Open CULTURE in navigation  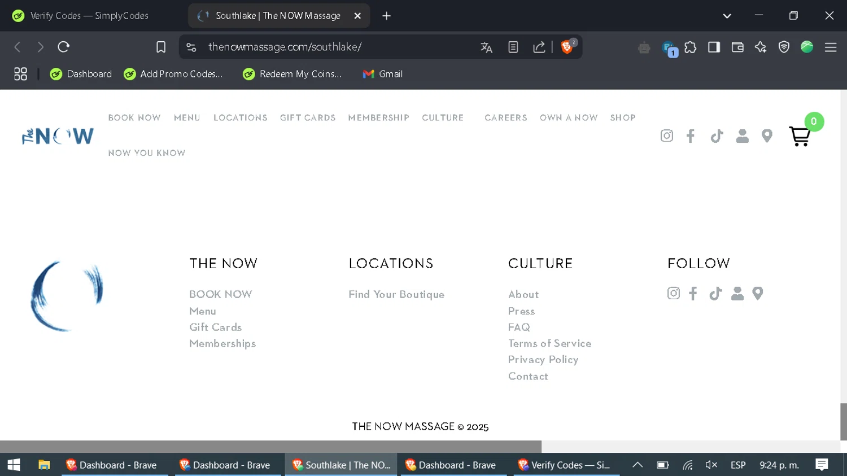(x=443, y=117)
